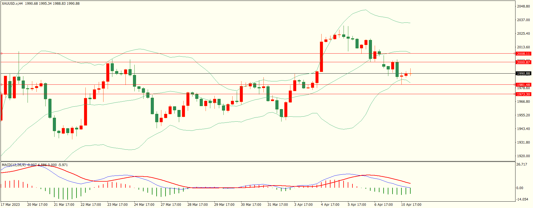Click the 1920.00 price scale label
Image resolution: width=533 pixels, height=208 pixels.
(x=523, y=156)
